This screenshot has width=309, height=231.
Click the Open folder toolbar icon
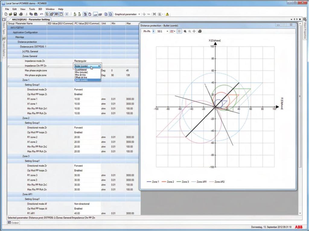[11, 14]
